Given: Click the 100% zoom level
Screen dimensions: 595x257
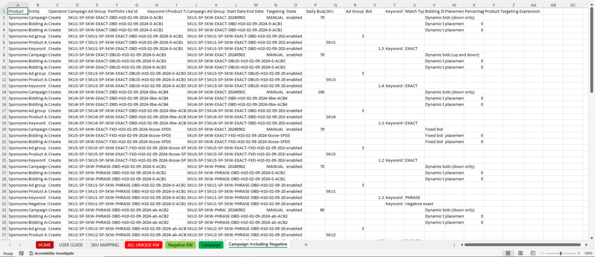Looking at the screenshot, I should (587, 254).
